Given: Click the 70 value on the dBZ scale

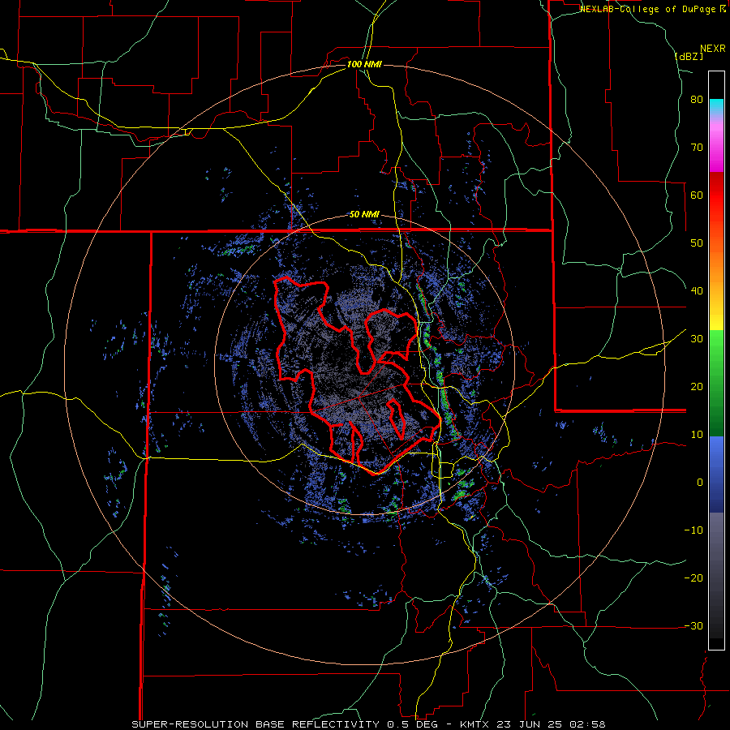Looking at the screenshot, I should (697, 148).
